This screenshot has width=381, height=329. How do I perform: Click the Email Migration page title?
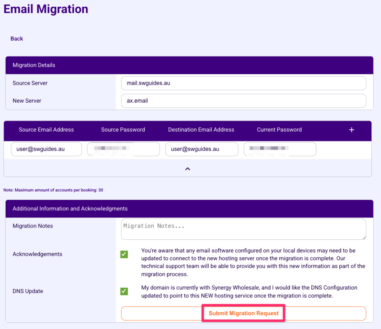(x=45, y=9)
